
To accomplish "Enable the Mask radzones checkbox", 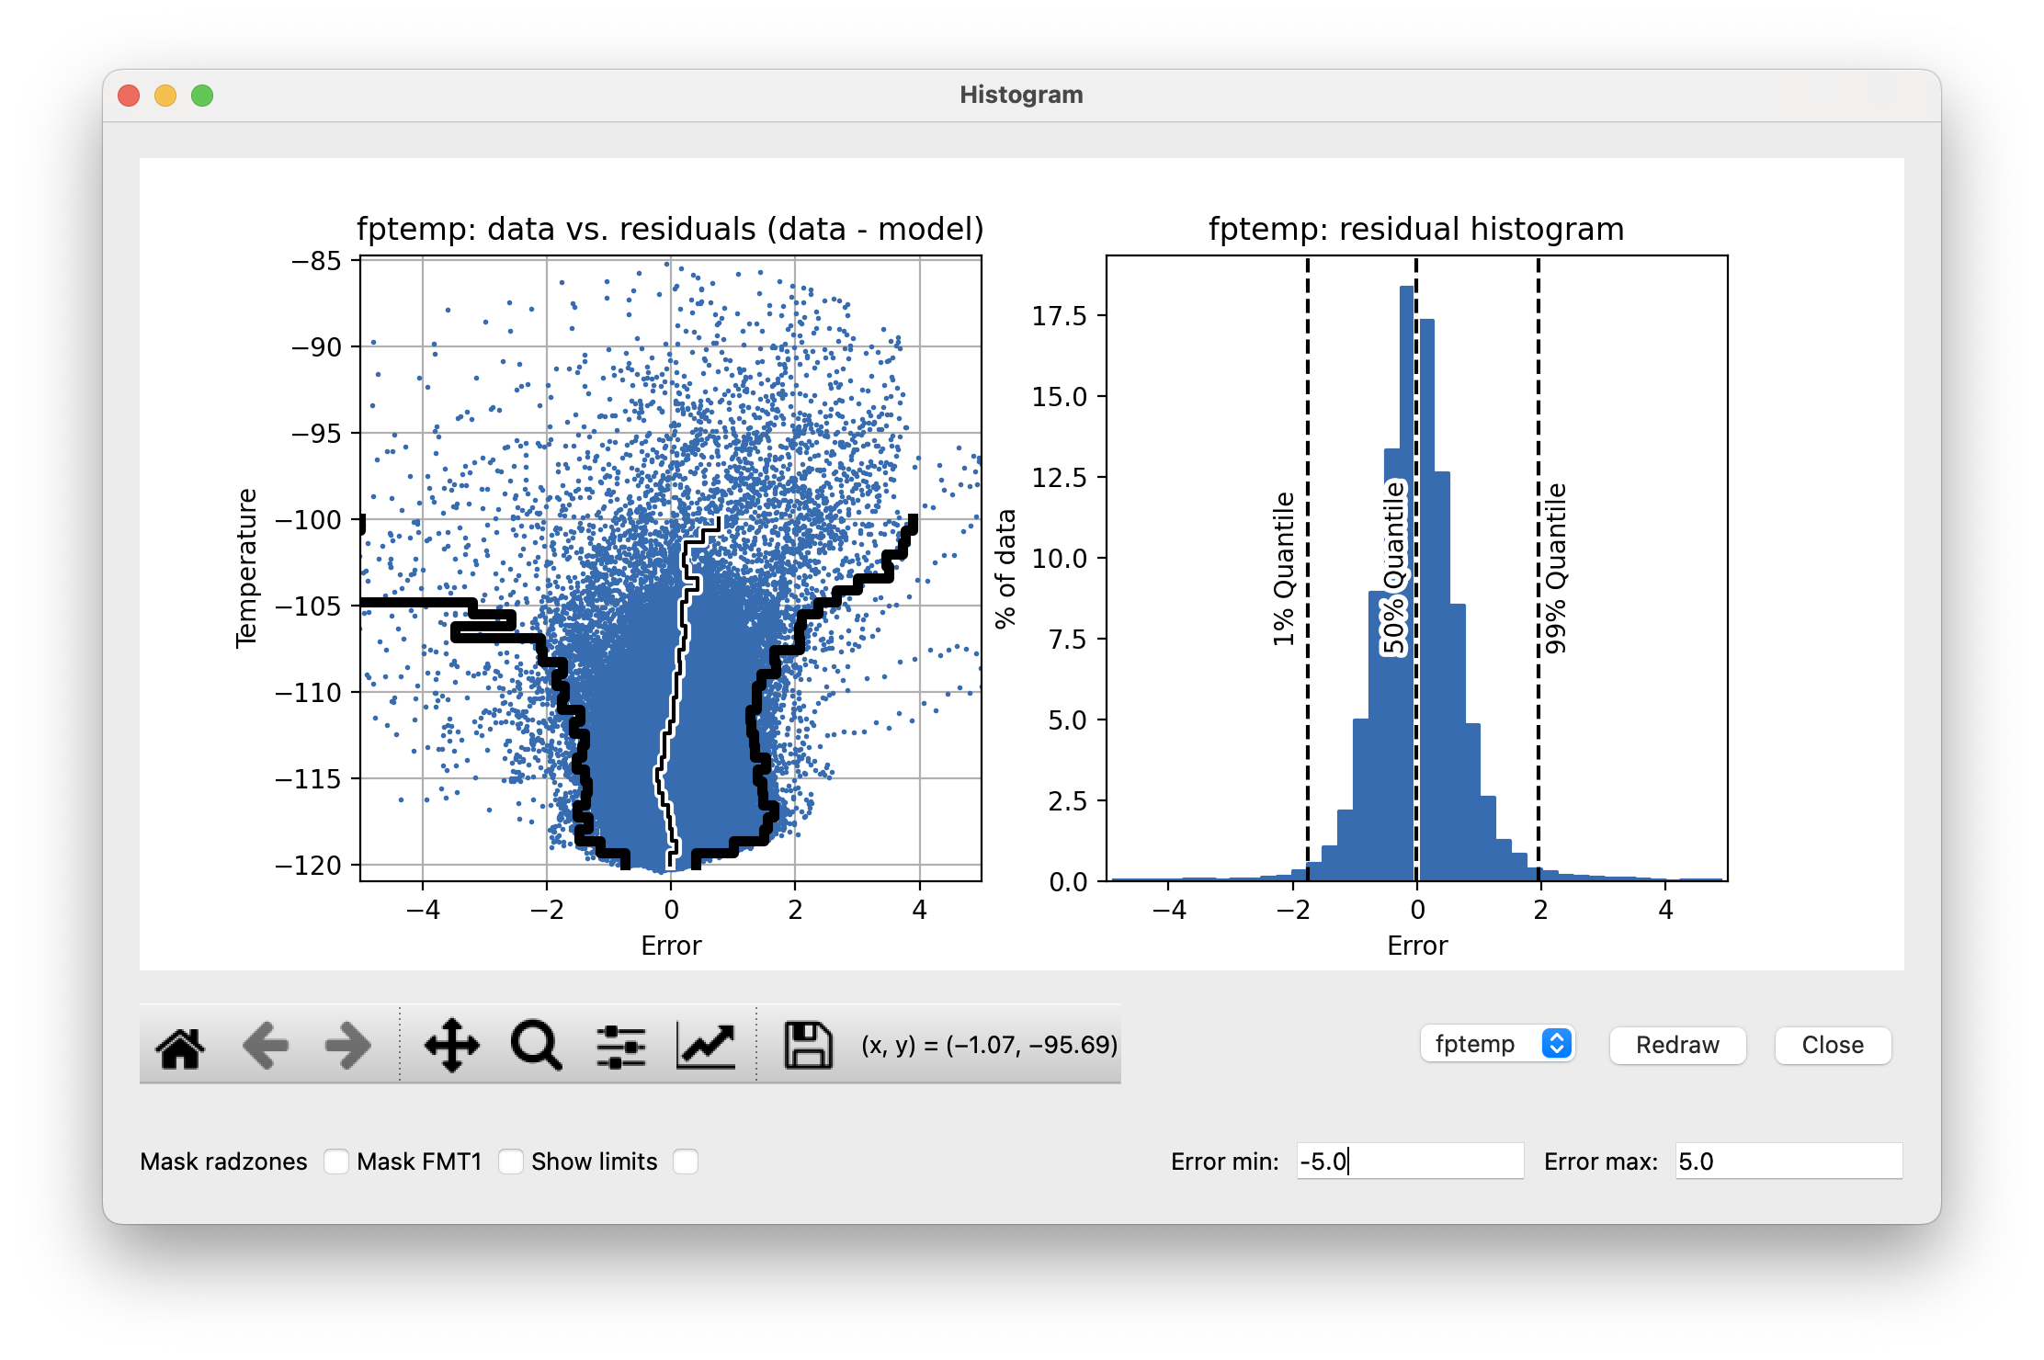I will (x=336, y=1162).
